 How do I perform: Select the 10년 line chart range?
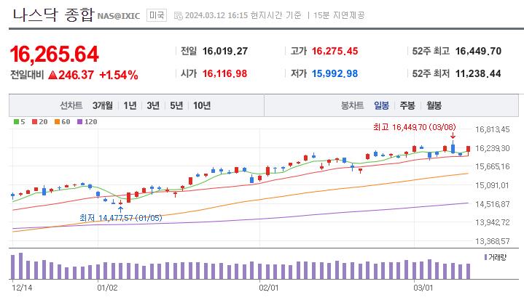pyautogui.click(x=202, y=105)
